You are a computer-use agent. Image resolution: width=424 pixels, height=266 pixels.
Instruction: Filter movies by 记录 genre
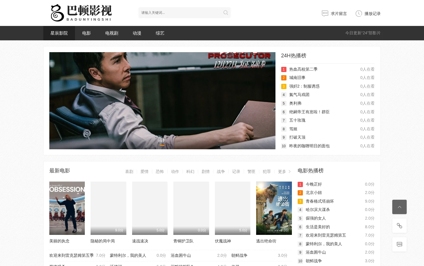coord(236,171)
